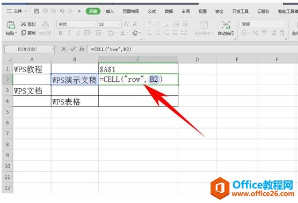Click the Cut scissors icon

(x=24, y=24)
